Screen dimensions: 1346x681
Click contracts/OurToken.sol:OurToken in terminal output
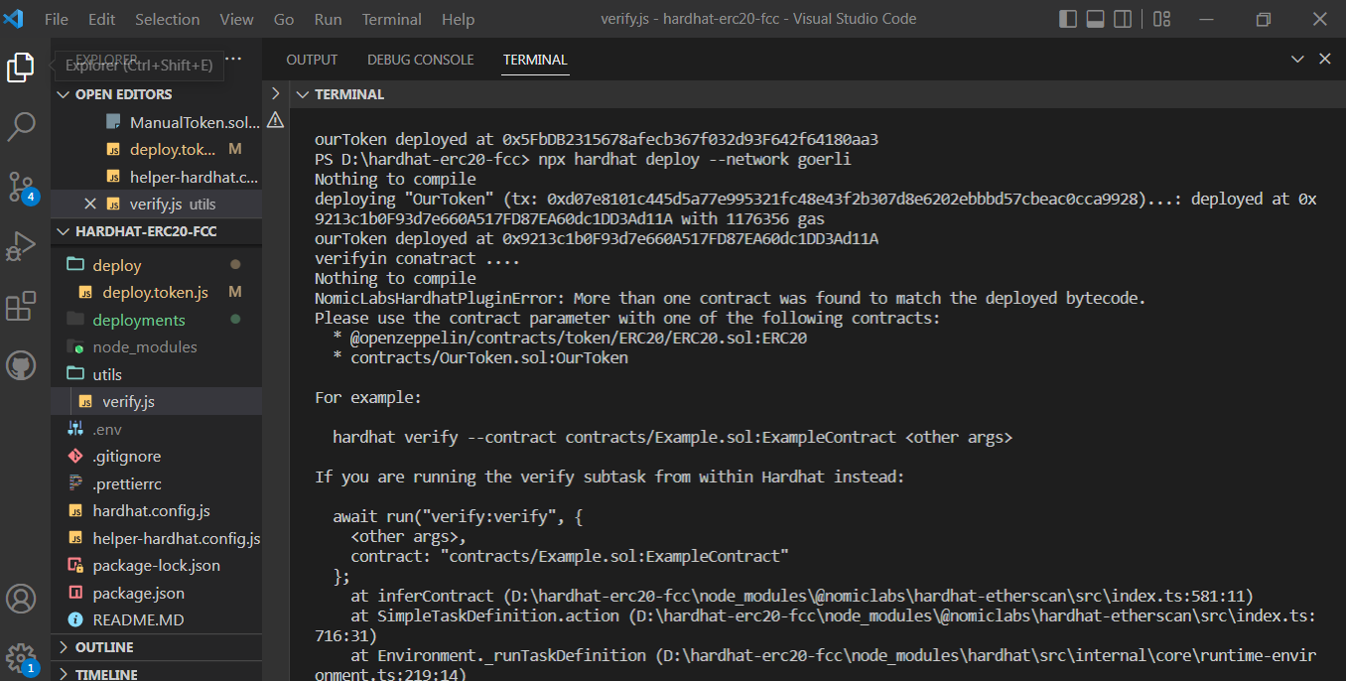click(x=489, y=357)
